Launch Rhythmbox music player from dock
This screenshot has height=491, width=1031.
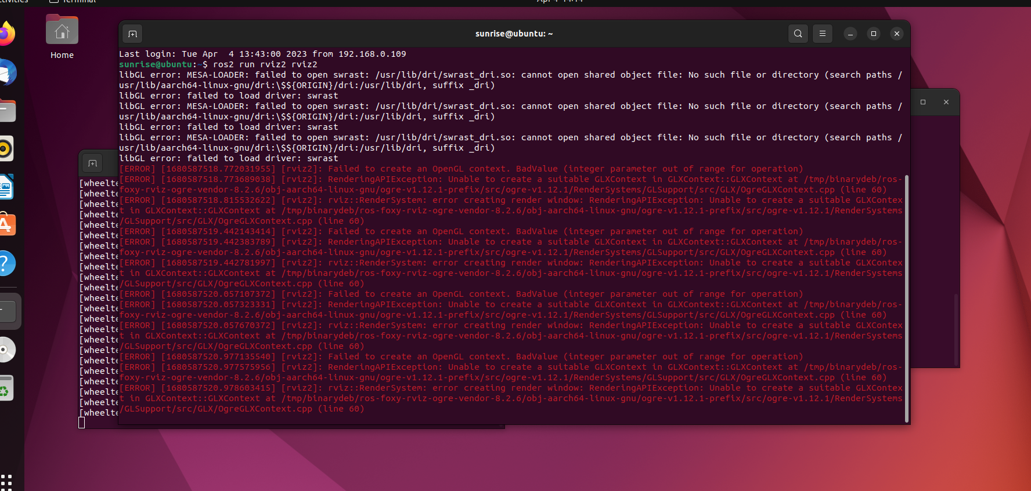[x=6, y=149]
